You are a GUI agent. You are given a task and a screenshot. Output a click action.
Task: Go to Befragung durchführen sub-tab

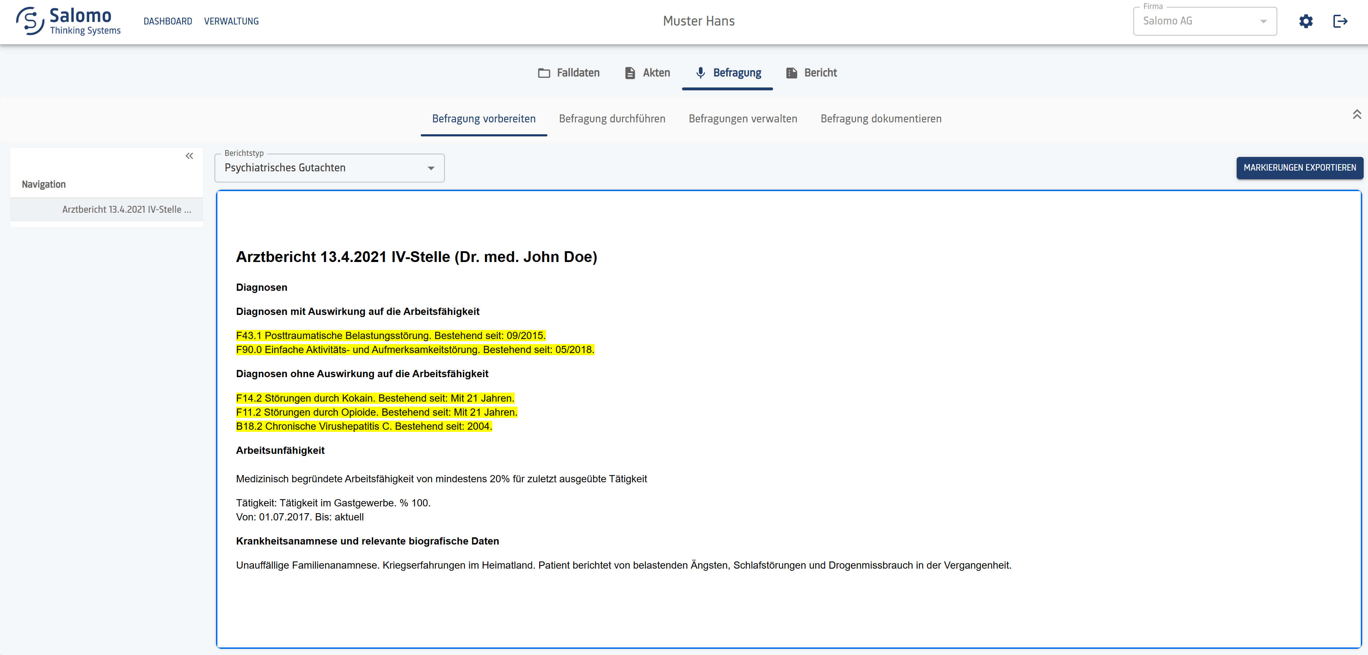pos(612,118)
